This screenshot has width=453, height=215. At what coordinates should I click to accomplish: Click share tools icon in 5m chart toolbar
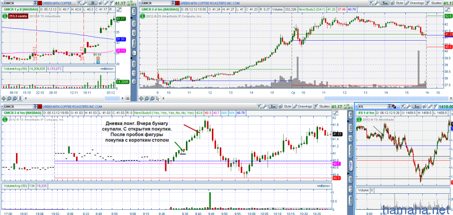pyautogui.click(x=371, y=3)
